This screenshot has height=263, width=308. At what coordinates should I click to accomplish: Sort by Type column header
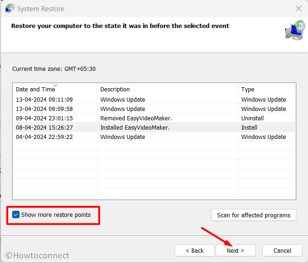[248, 90]
